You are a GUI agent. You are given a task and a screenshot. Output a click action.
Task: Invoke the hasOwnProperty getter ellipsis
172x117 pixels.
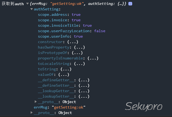pos(79,47)
